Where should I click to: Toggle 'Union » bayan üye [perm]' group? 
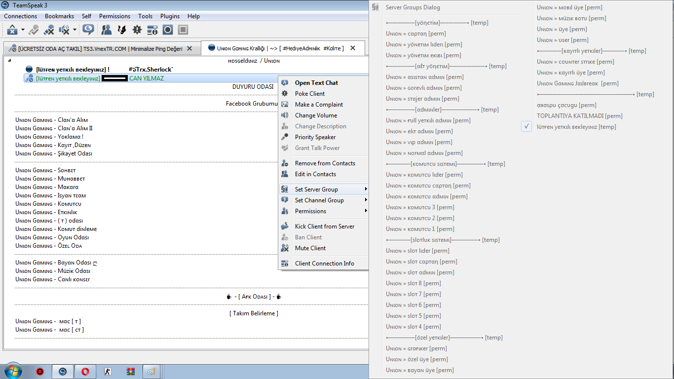tap(420, 370)
